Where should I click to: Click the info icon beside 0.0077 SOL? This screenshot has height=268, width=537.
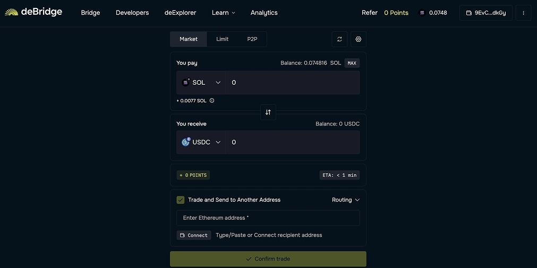[212, 101]
